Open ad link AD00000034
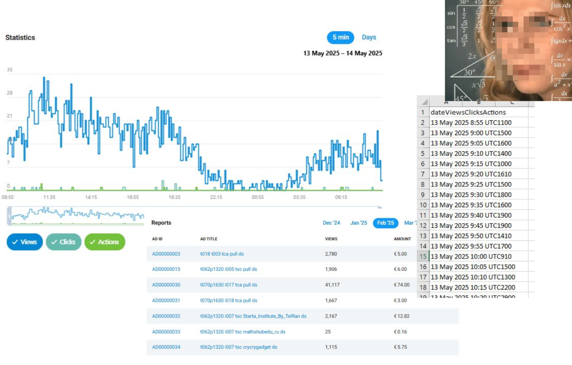572x365 pixels. coord(166,347)
